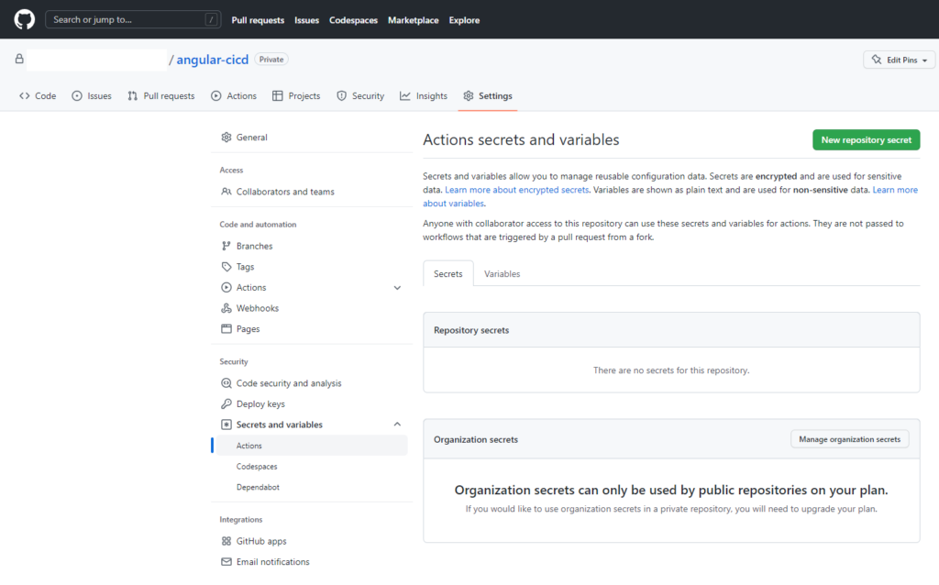Open Email notifications settings
Image resolution: width=939 pixels, height=585 pixels.
[x=273, y=562]
